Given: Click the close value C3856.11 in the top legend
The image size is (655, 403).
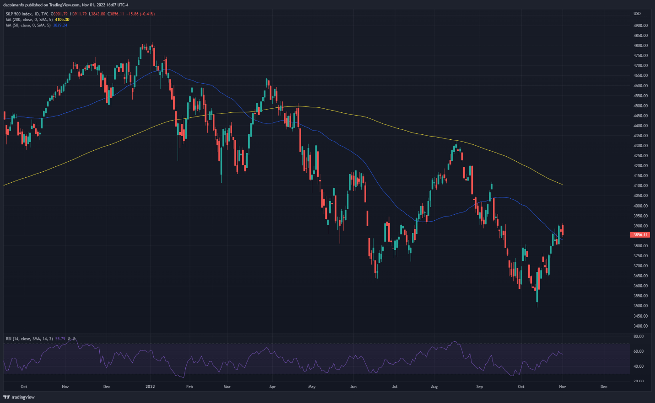Looking at the screenshot, I should pos(116,14).
